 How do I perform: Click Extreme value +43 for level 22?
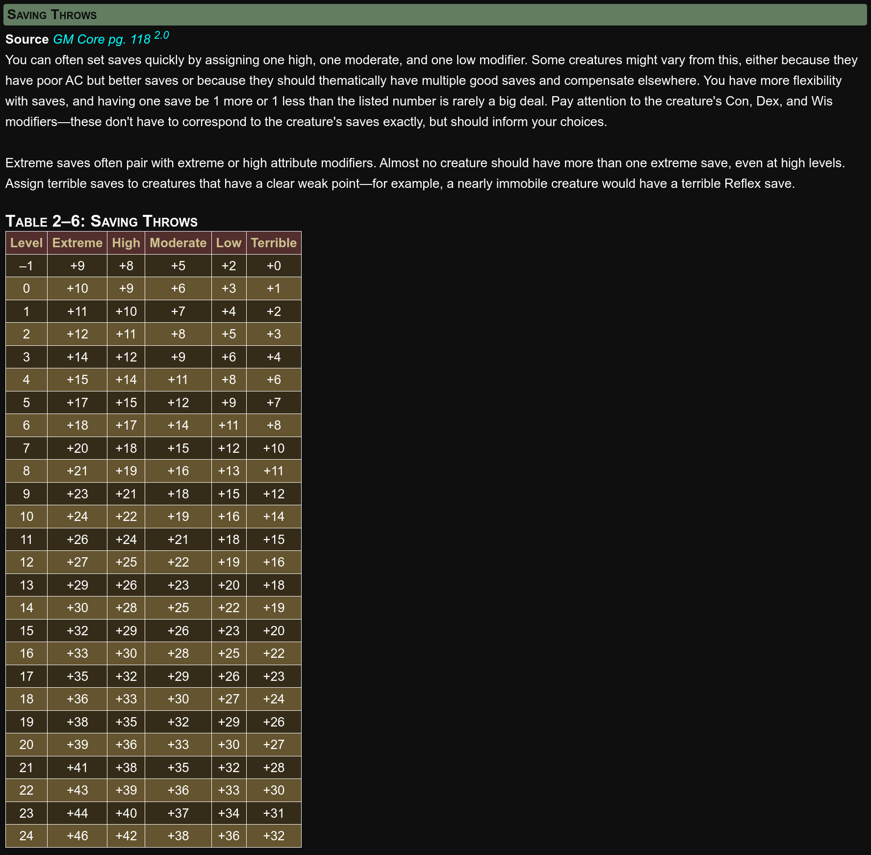tap(77, 790)
